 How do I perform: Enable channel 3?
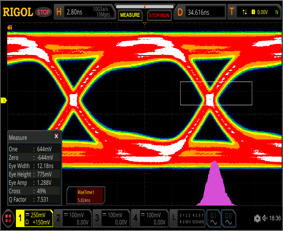point(111,219)
